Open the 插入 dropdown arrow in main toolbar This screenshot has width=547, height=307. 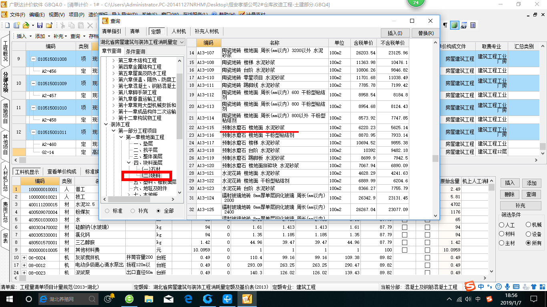(30, 36)
